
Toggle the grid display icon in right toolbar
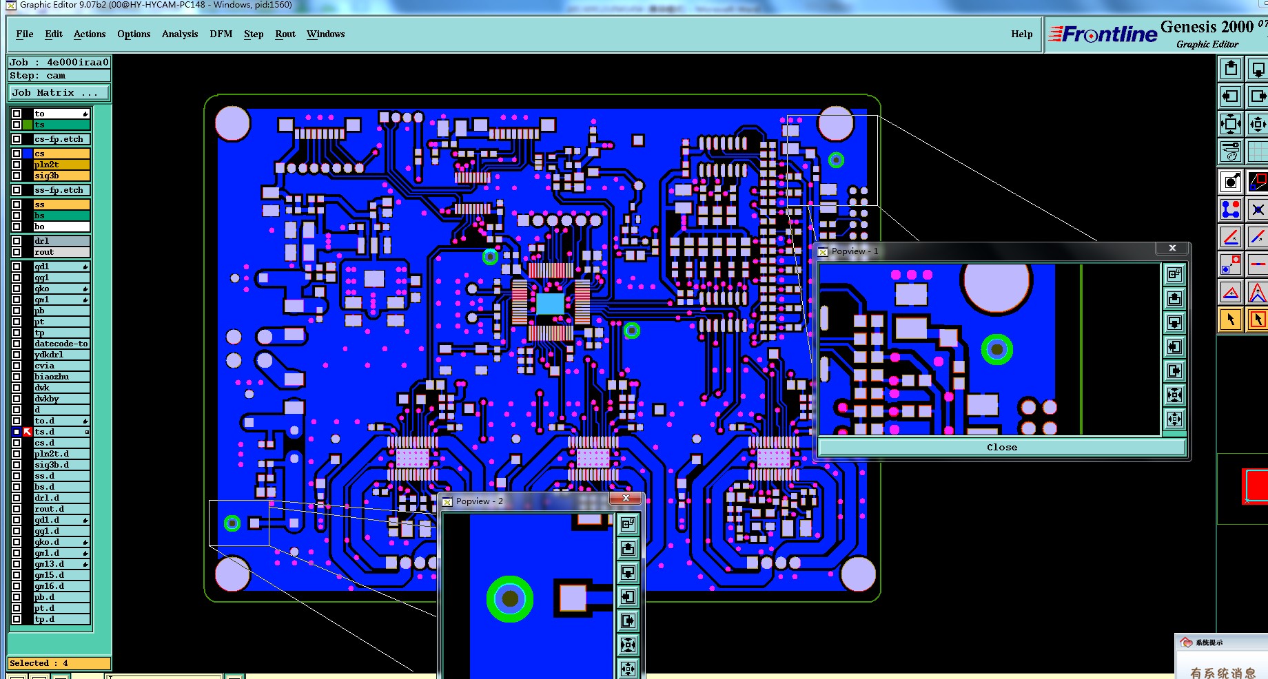[x=1258, y=152]
